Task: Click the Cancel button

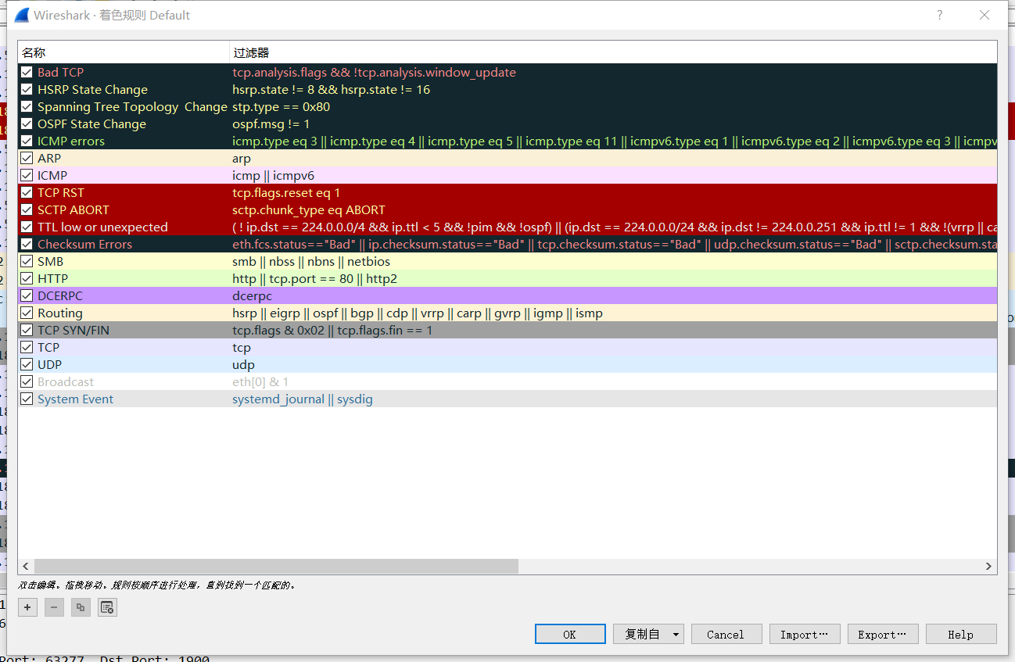Action: [x=726, y=634]
